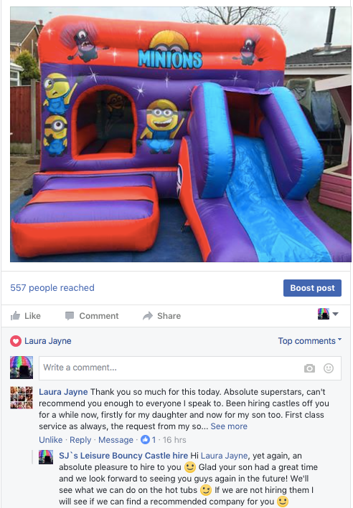Click Laura Jayne's collage profile picture
The width and height of the screenshot is (353, 508).
pyautogui.click(x=22, y=398)
